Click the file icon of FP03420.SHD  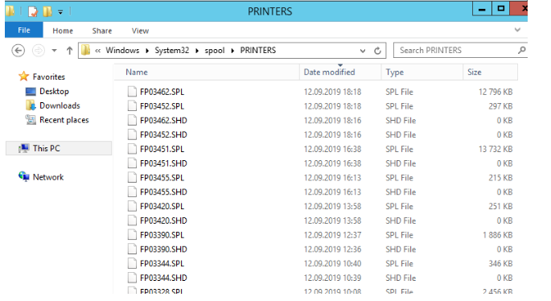(x=132, y=221)
